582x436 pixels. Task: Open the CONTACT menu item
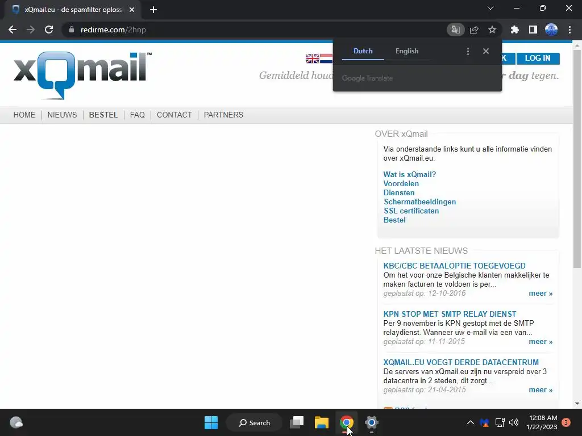coord(174,115)
